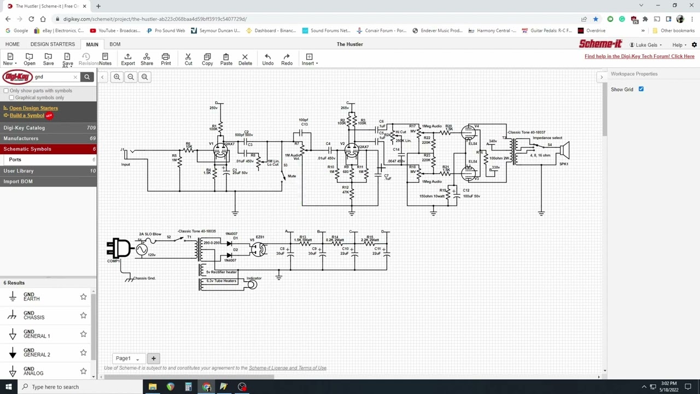Screen dimensions: 700x394
Task: Click the Scheme-it logo
Action: [x=600, y=44]
